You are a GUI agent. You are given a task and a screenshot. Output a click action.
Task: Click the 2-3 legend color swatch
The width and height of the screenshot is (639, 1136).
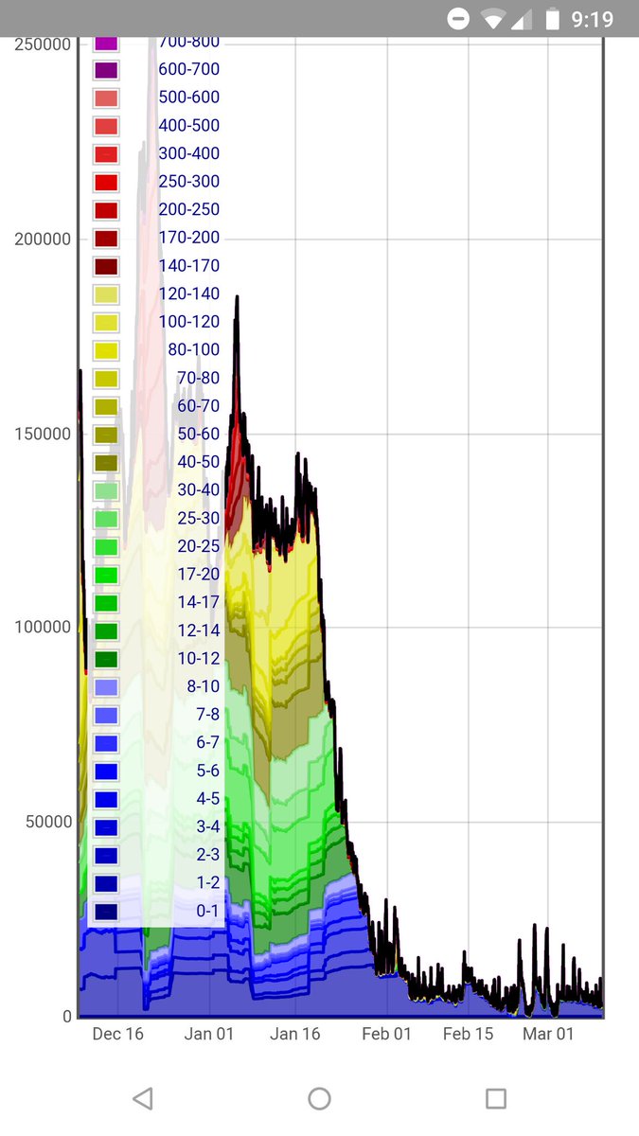point(106,856)
